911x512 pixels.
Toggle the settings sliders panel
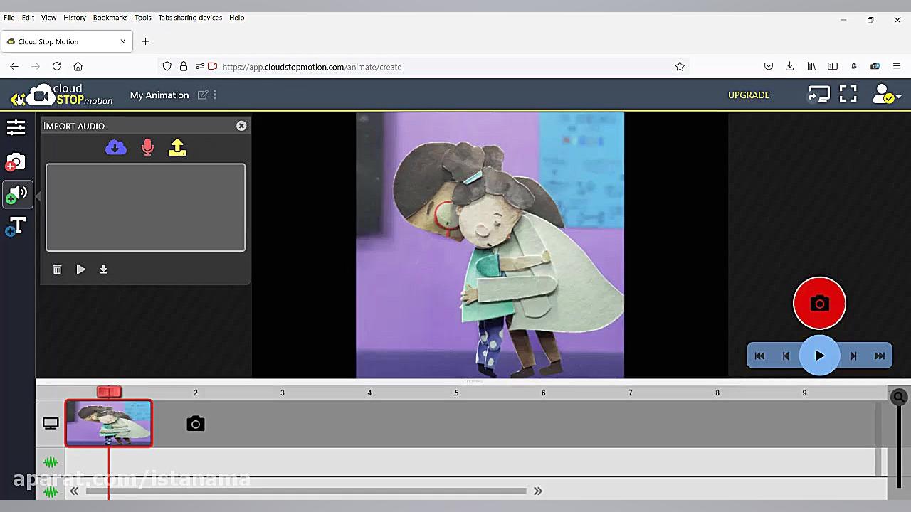point(16,127)
